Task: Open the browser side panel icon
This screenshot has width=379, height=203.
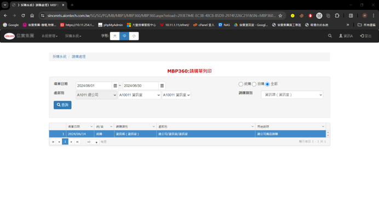Action: coord(351,16)
